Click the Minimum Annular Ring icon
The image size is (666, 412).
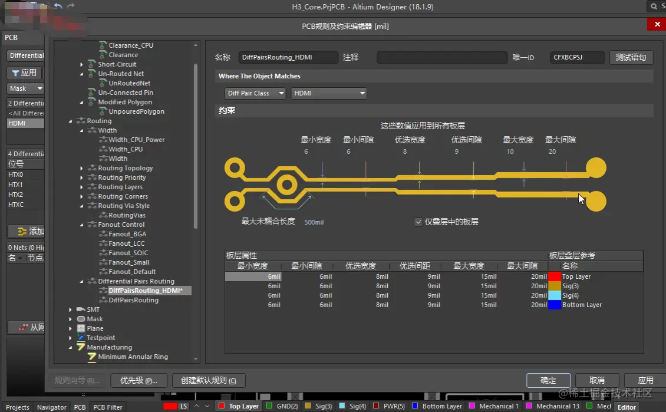click(92, 357)
